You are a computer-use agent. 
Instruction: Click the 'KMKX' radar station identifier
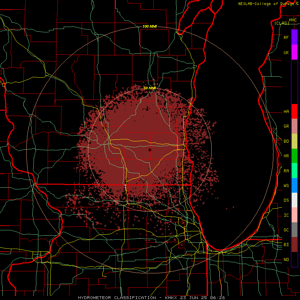click(171, 298)
